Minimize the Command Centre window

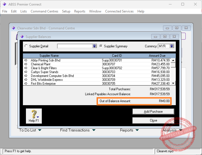click(x=167, y=28)
